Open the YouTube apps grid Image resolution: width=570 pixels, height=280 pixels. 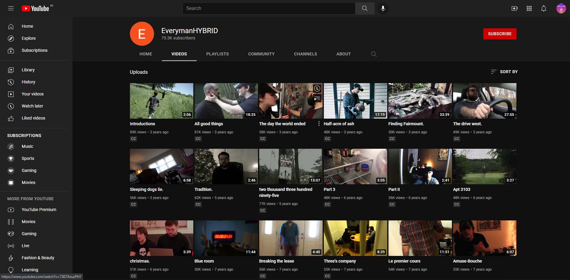coord(529,8)
